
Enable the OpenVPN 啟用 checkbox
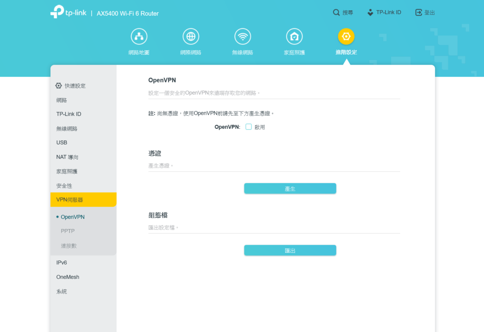[x=249, y=127]
